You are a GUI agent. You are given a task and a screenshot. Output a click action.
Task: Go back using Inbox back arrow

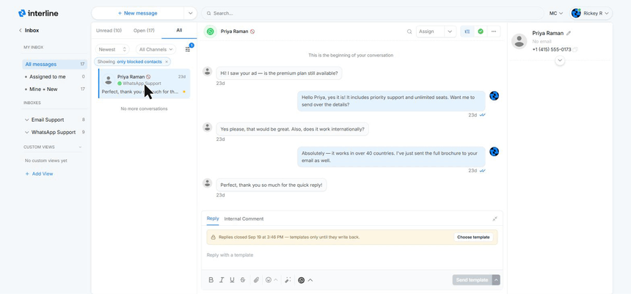(20, 31)
